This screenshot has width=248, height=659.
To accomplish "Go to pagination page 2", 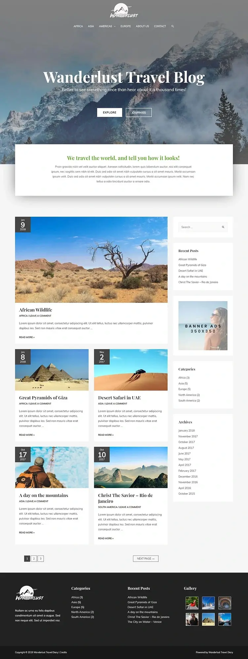I will coord(34,559).
